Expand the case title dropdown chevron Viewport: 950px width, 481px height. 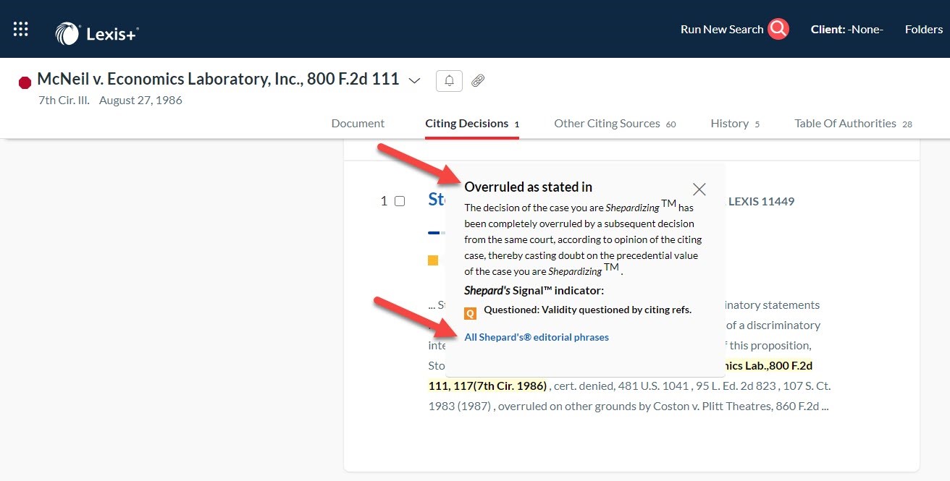coord(414,80)
